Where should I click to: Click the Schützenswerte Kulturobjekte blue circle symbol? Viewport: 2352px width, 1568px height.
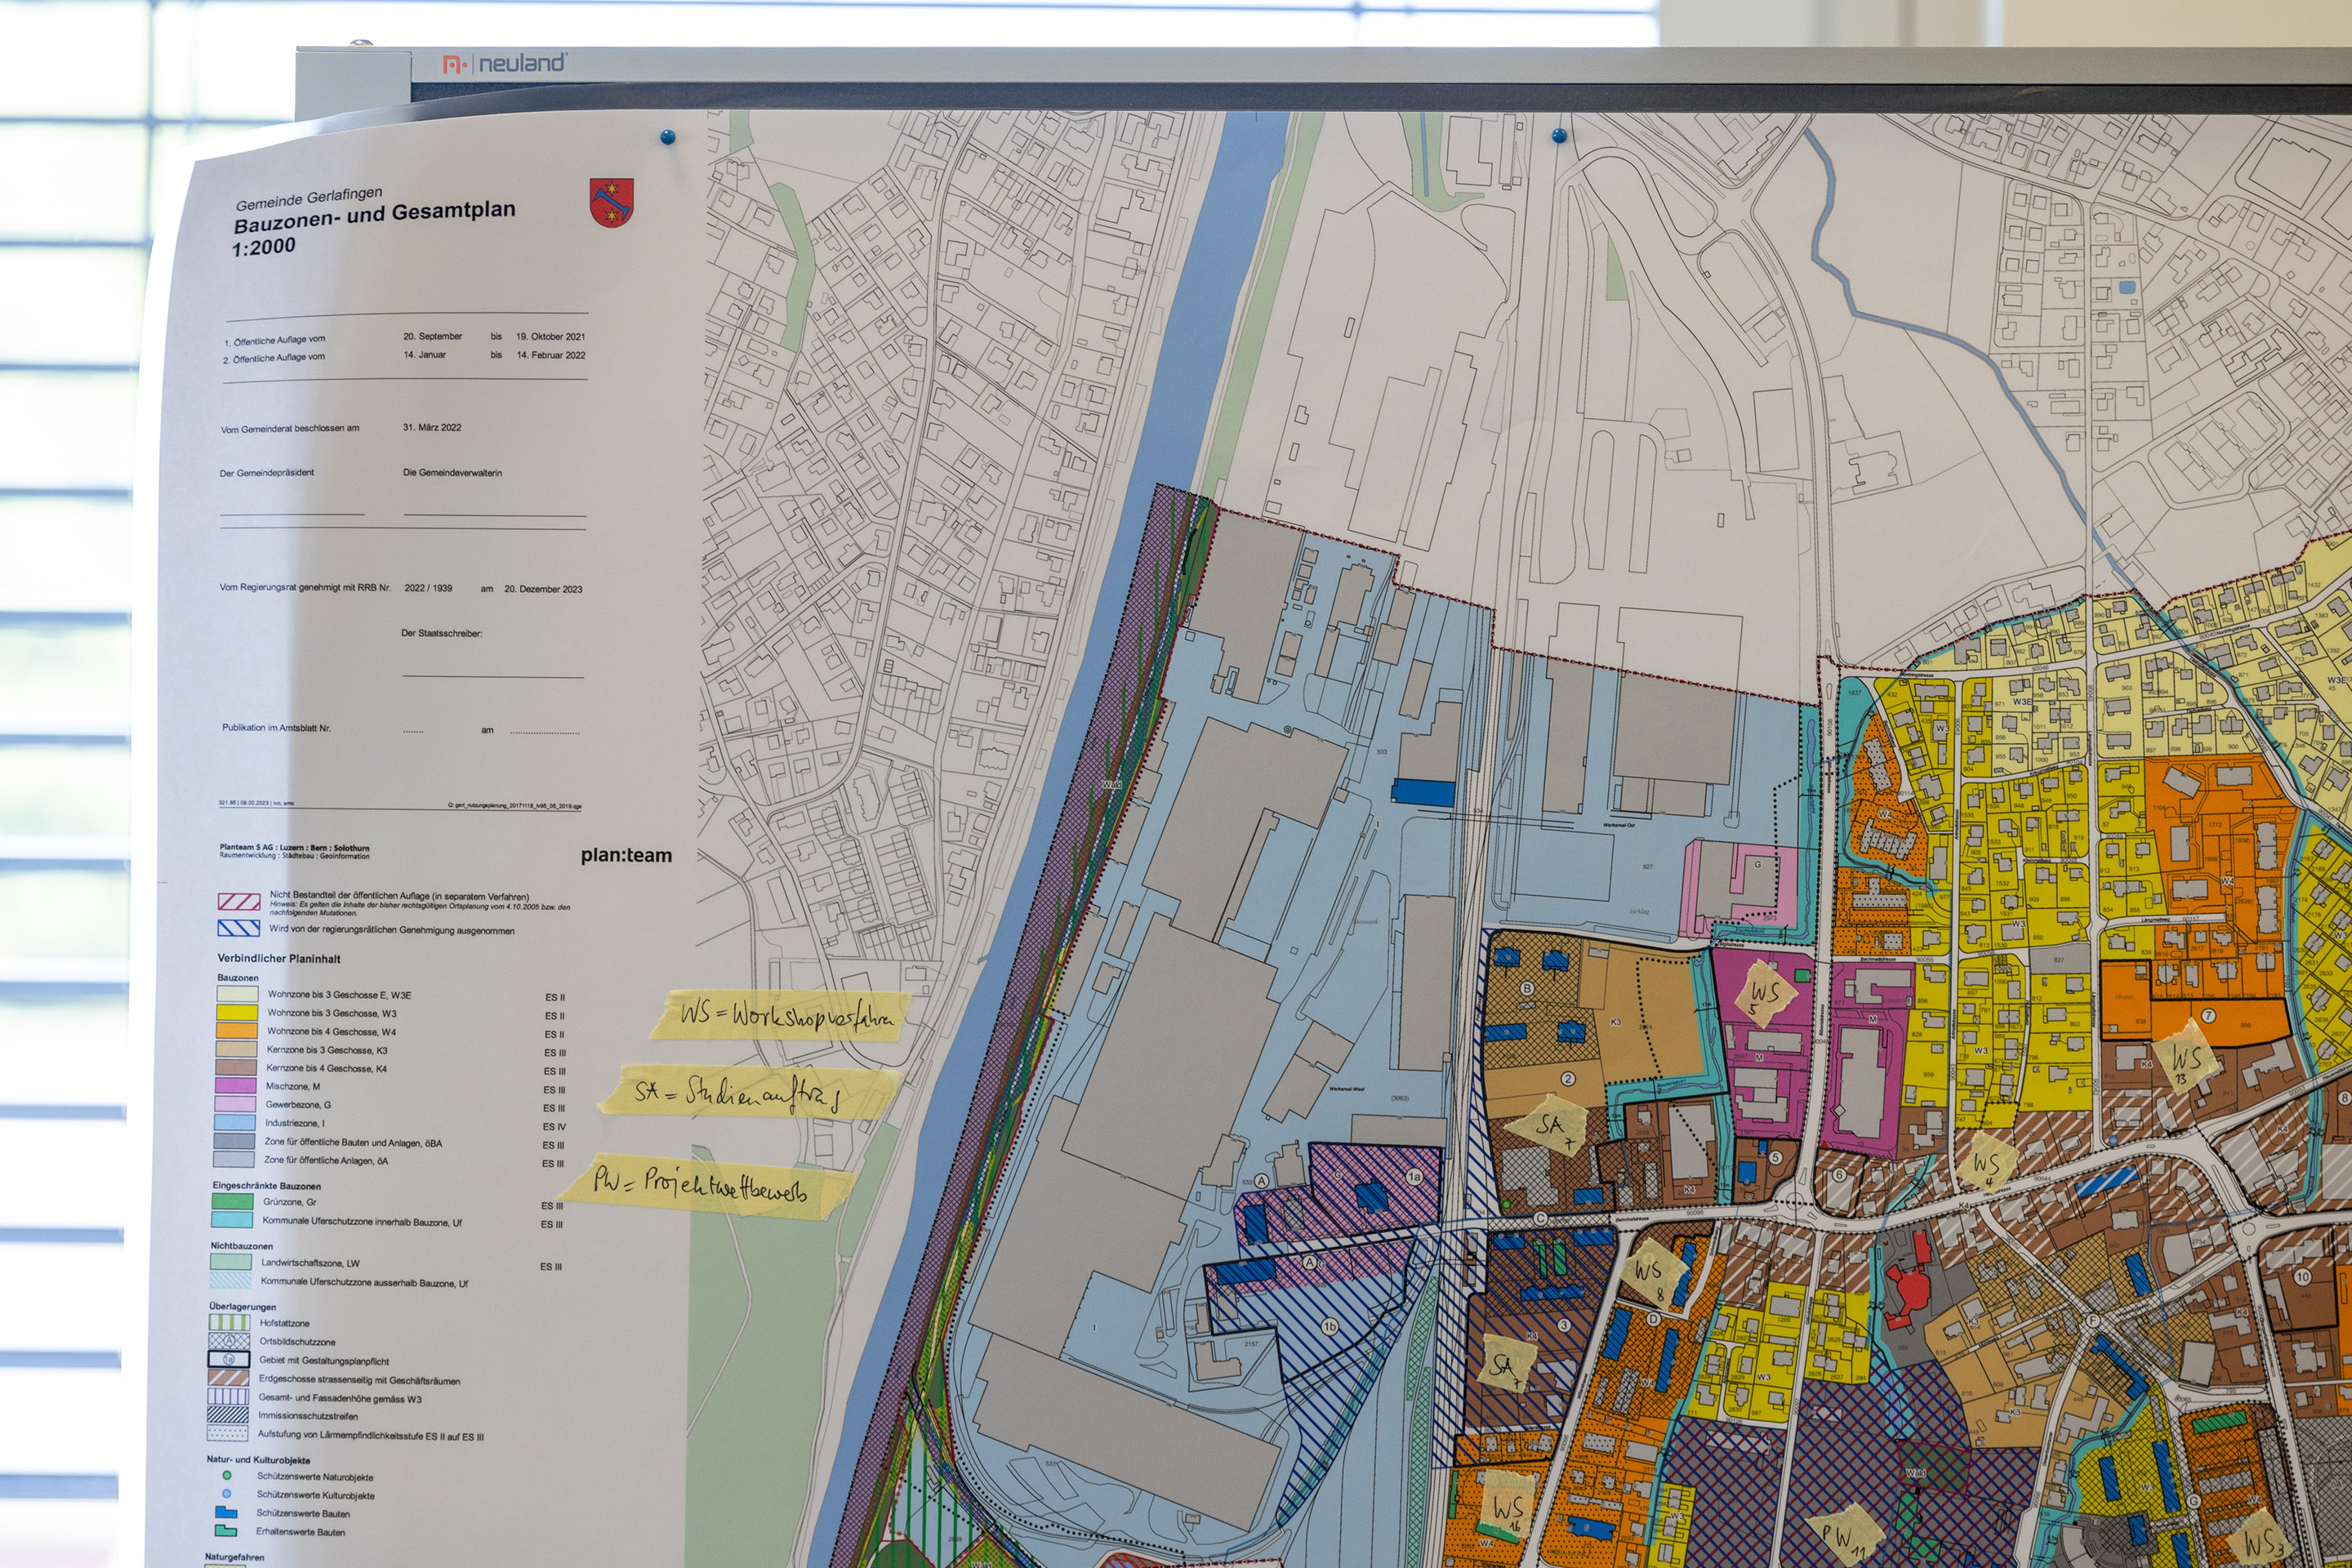[x=227, y=1494]
